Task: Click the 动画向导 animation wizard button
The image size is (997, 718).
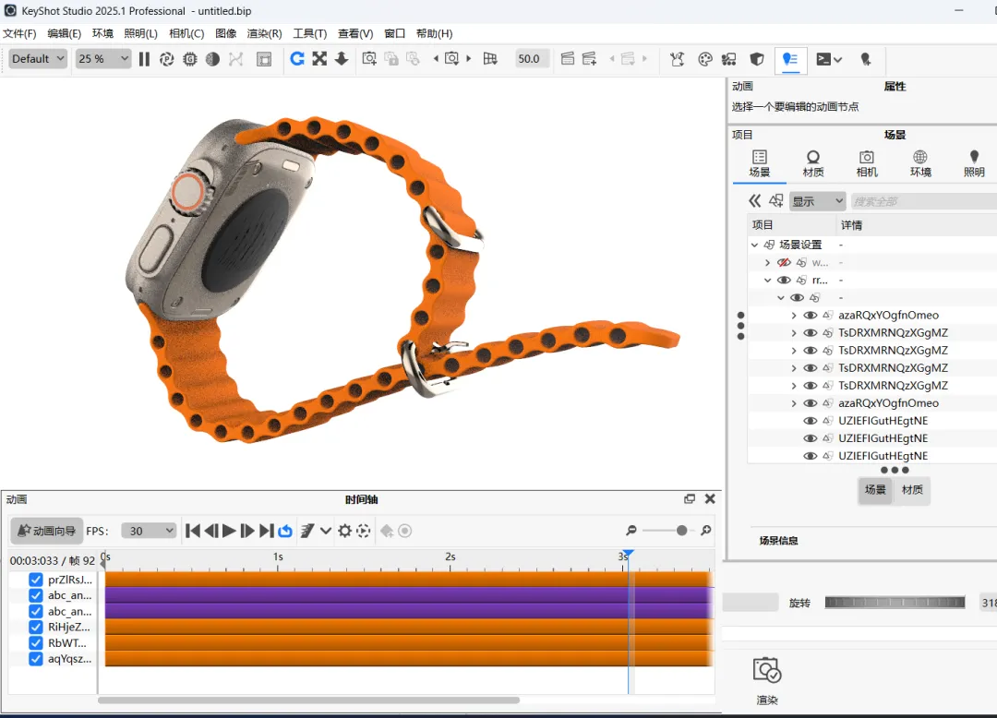Action: pyautogui.click(x=47, y=531)
